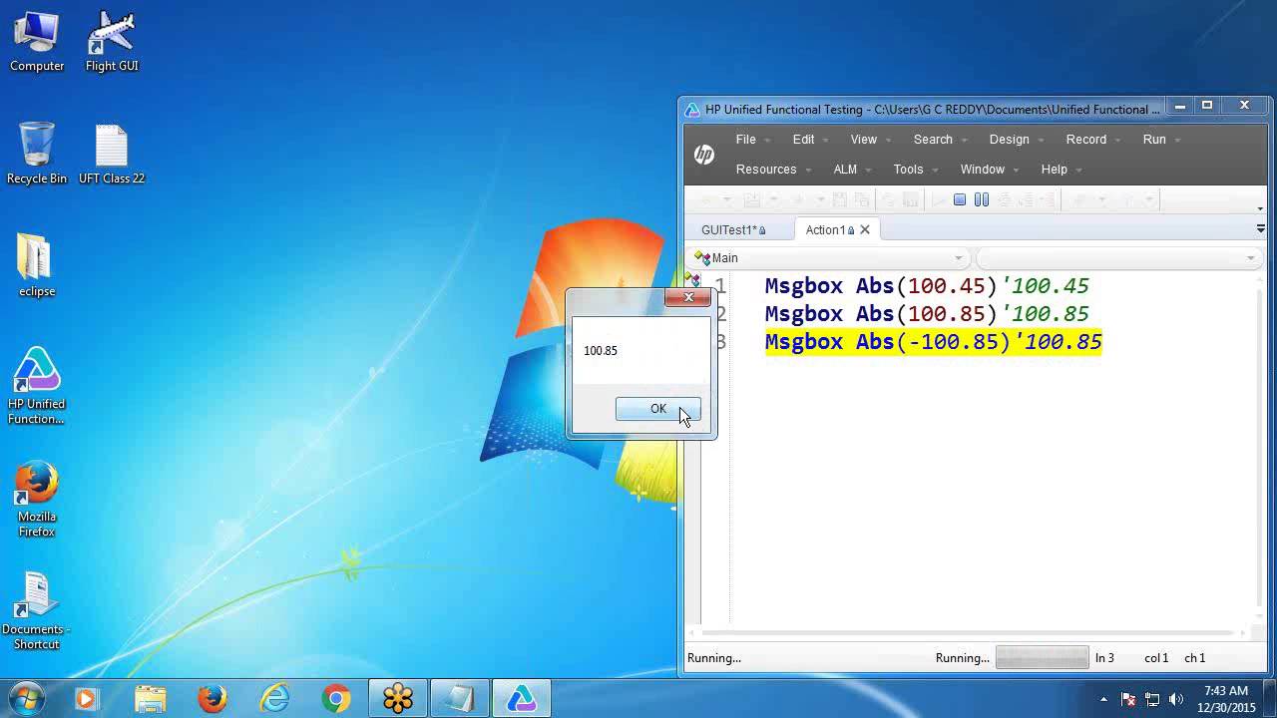This screenshot has width=1277, height=718.
Task: Click the network tray icon
Action: [x=1152, y=699]
